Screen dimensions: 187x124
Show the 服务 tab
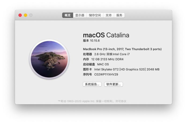(x=119, y=15)
